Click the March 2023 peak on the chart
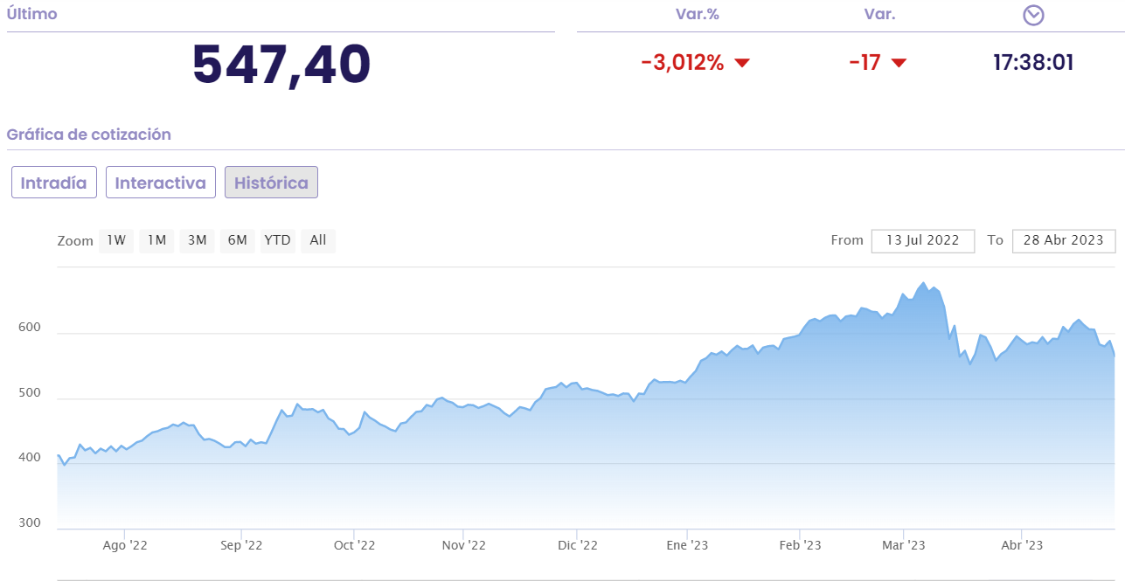 click(923, 284)
